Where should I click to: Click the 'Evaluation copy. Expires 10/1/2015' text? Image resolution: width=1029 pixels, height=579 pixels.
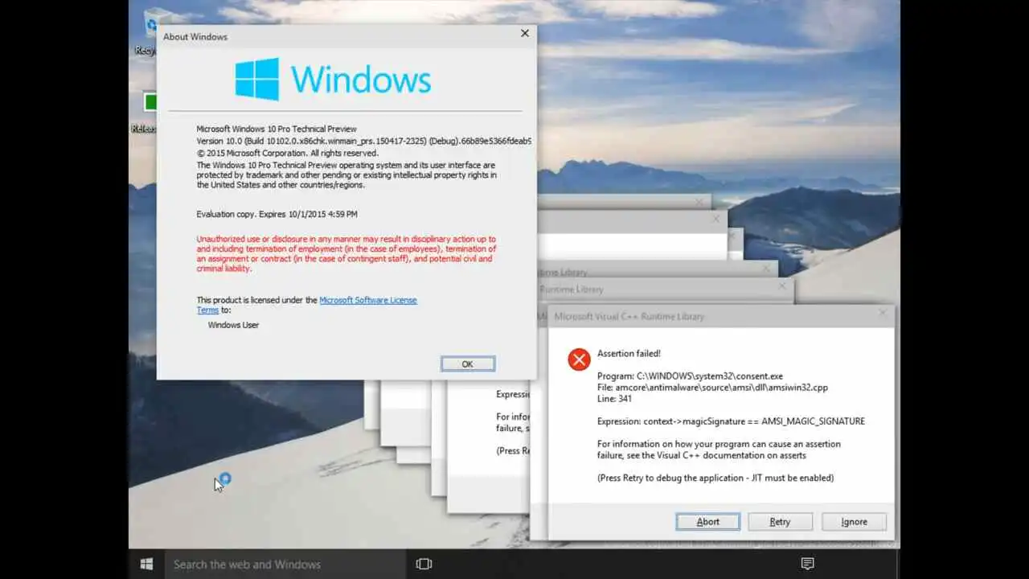(x=277, y=214)
